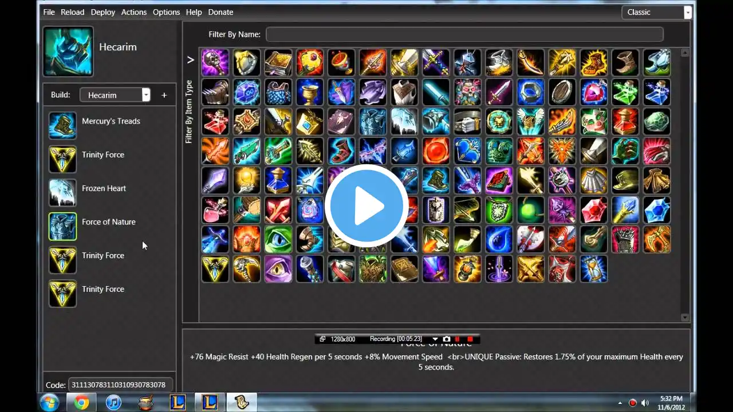Open the Reload menu
The image size is (733, 412).
pyautogui.click(x=72, y=12)
